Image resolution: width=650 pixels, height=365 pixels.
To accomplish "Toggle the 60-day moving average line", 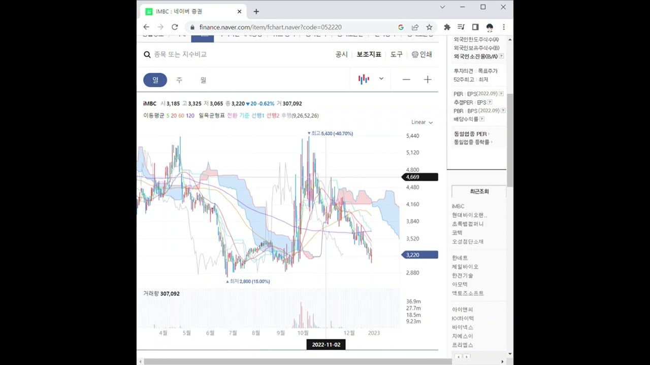I will coord(181,116).
